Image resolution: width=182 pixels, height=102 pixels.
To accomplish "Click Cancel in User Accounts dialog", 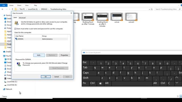I will coord(57,77).
